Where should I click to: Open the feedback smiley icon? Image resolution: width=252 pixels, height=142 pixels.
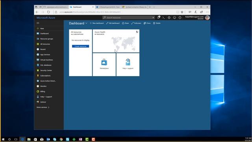coord(174,17)
